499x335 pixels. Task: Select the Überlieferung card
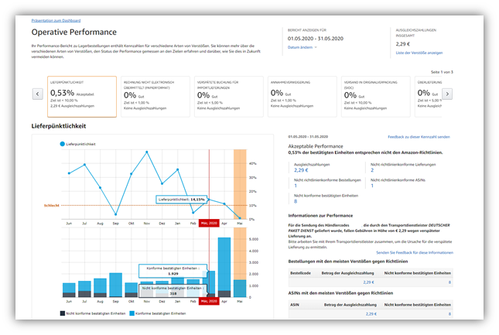pyautogui.click(x=429, y=97)
